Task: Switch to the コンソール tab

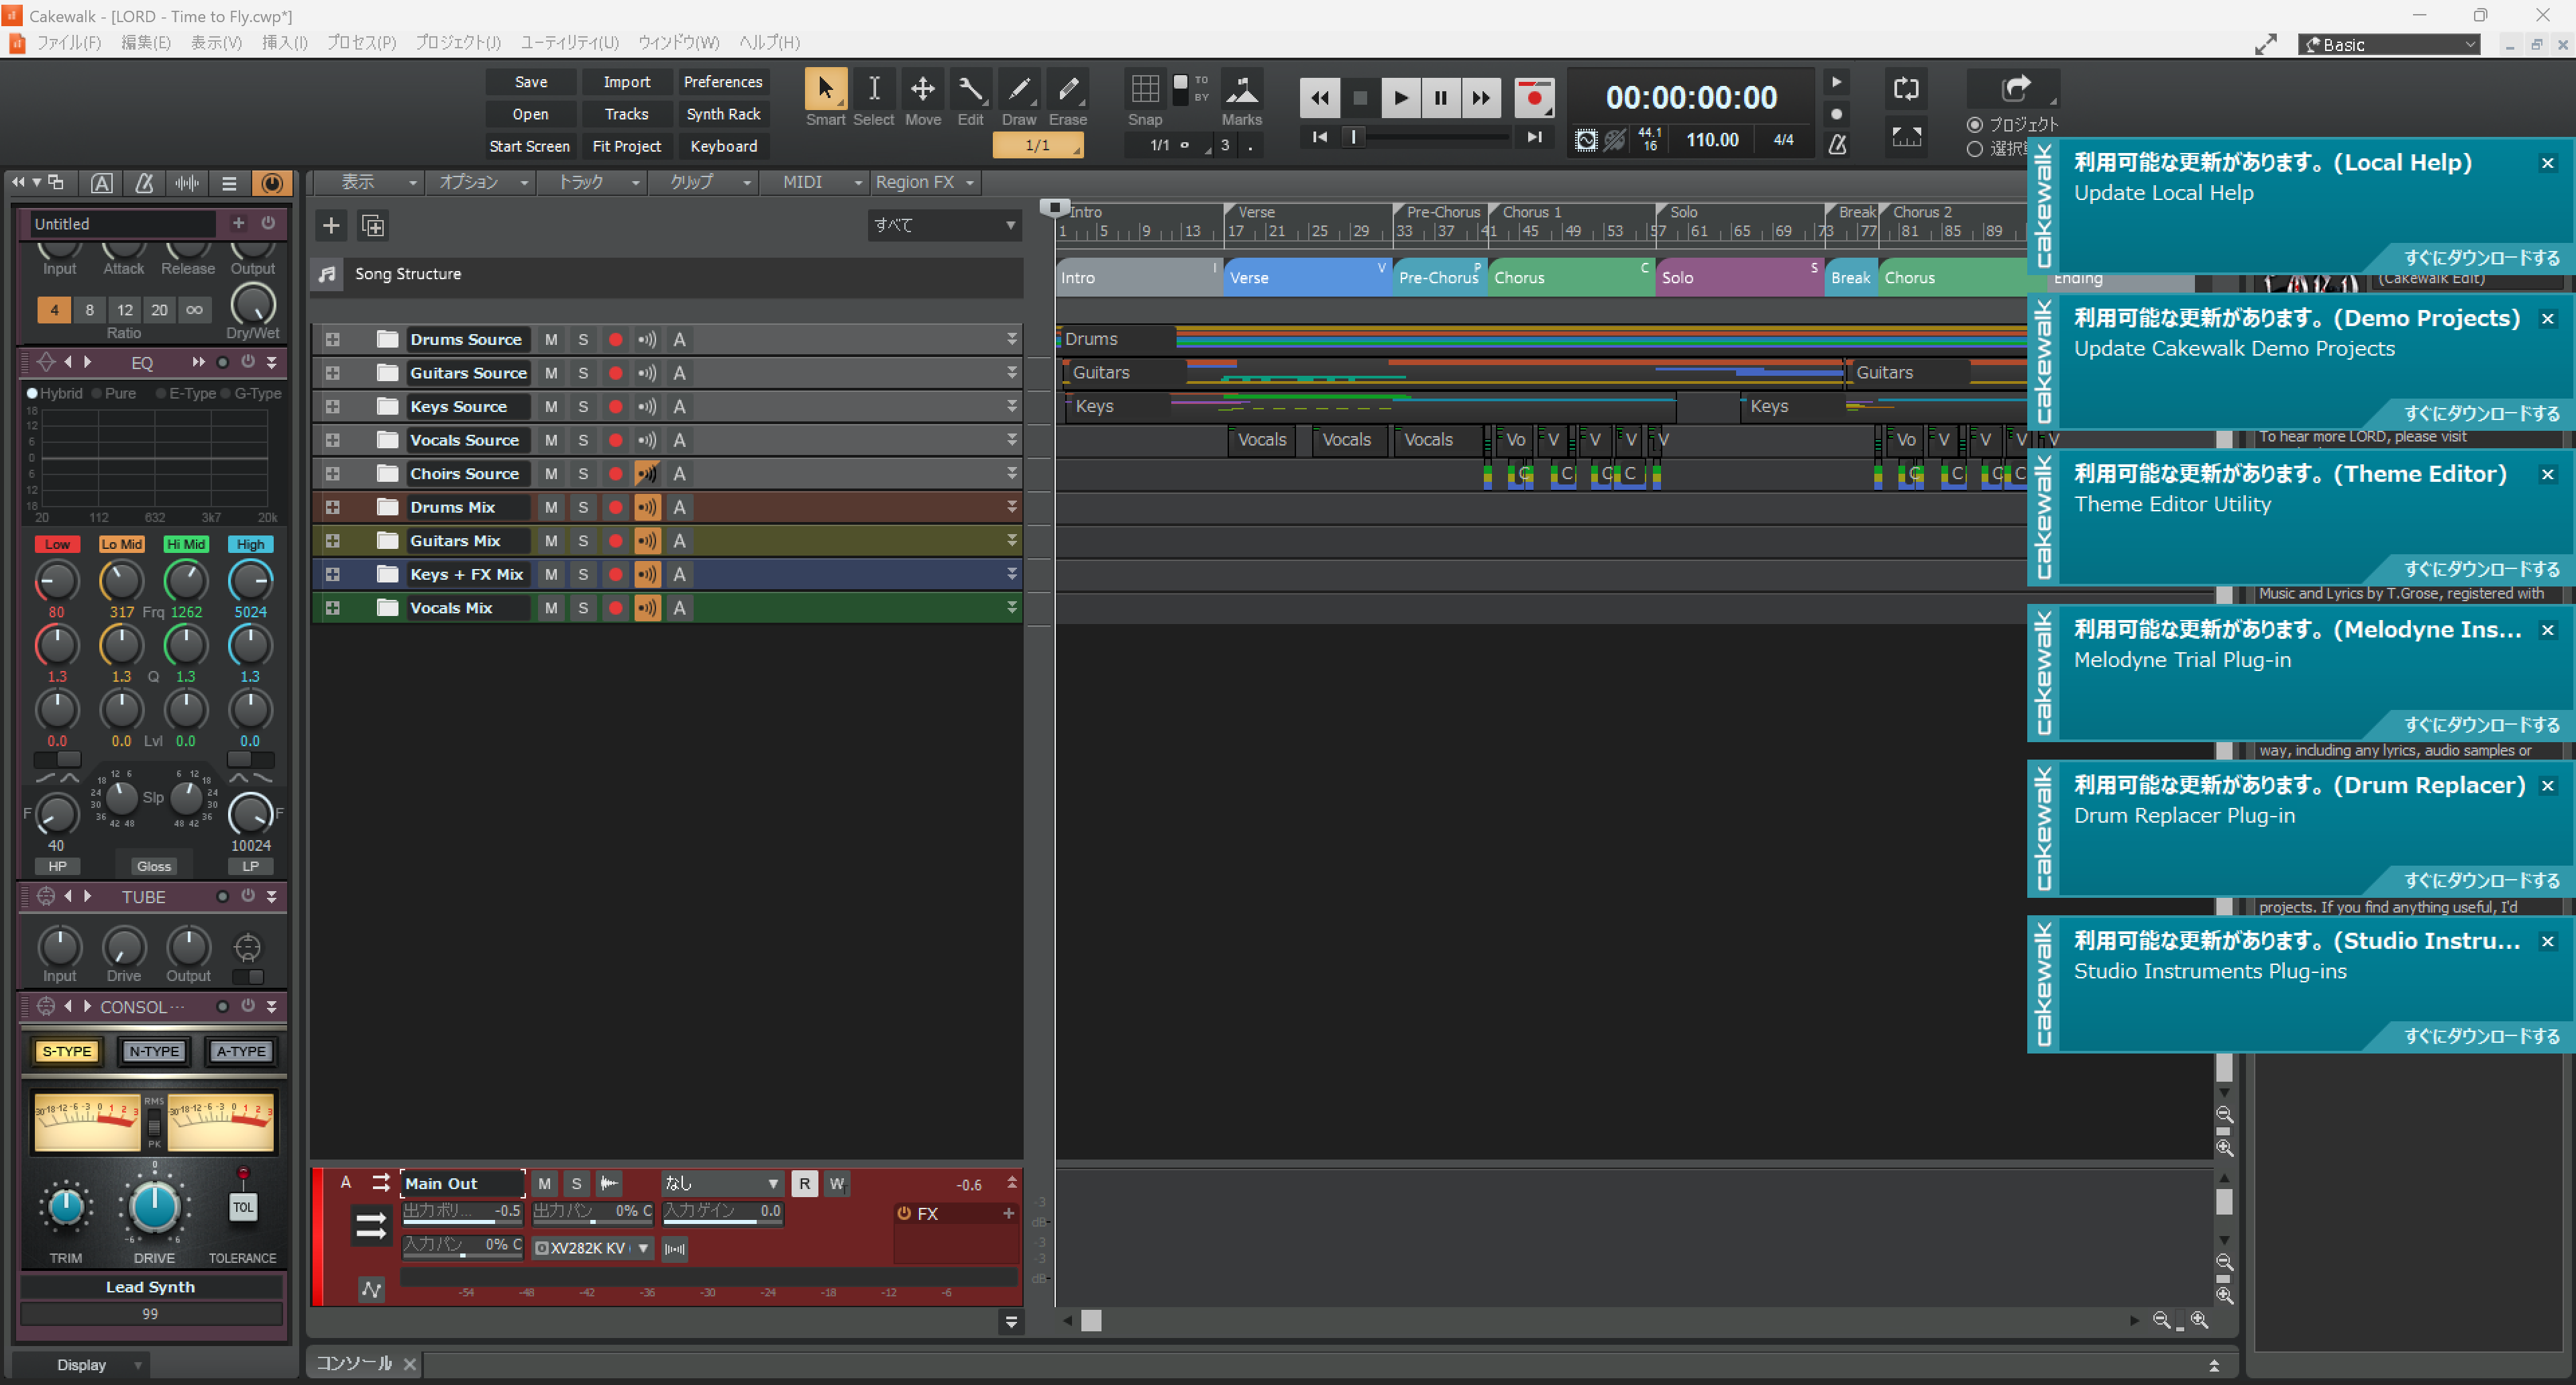Action: click(x=354, y=1363)
